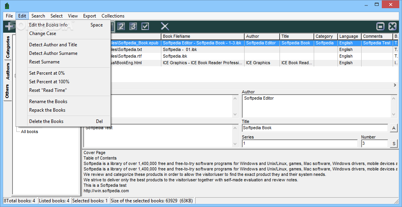
Task: Click the plus add-books toolbar icon
Action: tap(9, 26)
